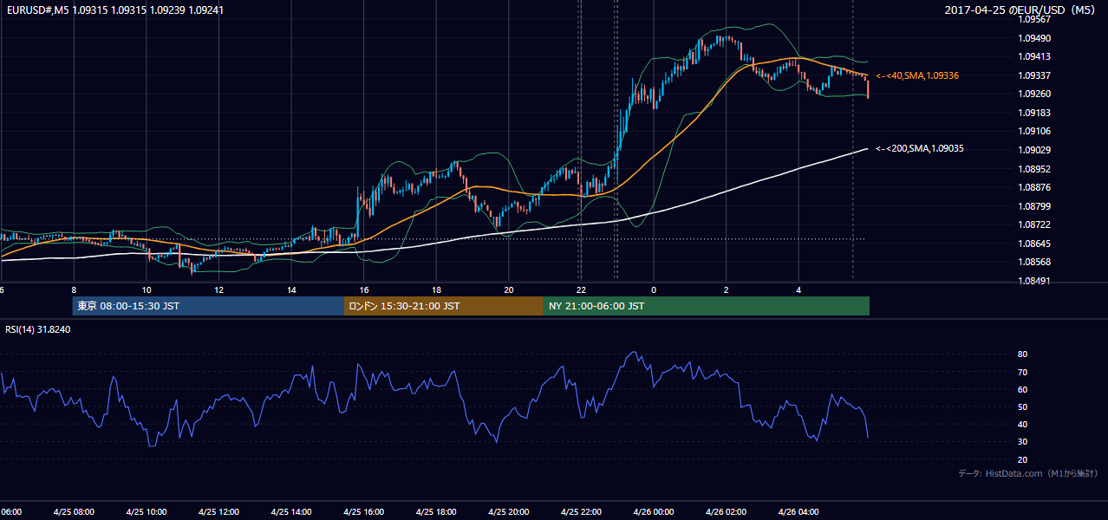Click bottom time label 4/25 12:00
Image resolution: width=1108 pixels, height=520 pixels.
[218, 511]
